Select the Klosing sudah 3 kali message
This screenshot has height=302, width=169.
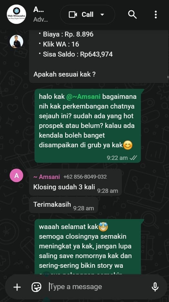pyautogui.click(x=75, y=182)
